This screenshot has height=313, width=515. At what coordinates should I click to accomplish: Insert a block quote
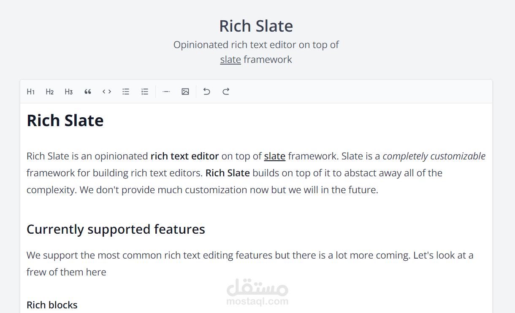point(88,92)
